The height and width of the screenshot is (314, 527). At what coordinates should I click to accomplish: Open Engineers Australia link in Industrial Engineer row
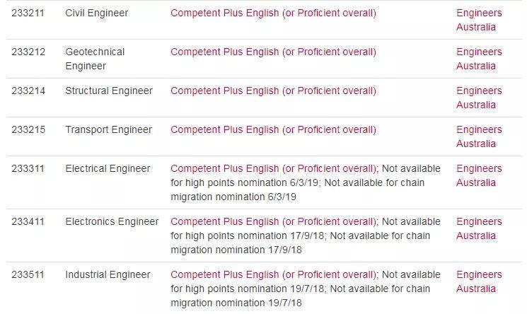click(x=479, y=281)
